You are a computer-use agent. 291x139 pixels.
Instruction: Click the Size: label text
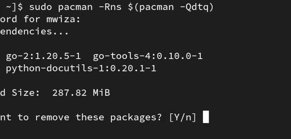tap(26, 93)
